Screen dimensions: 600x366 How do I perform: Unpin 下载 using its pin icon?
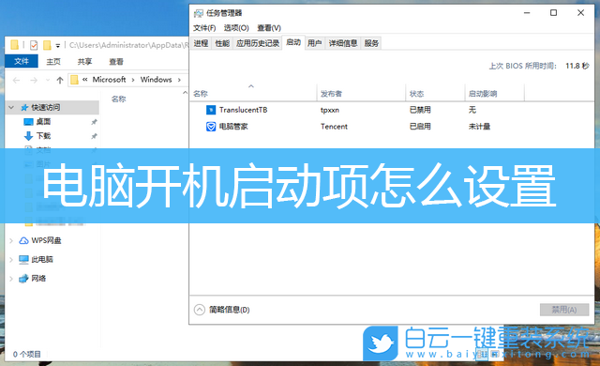tap(94, 136)
